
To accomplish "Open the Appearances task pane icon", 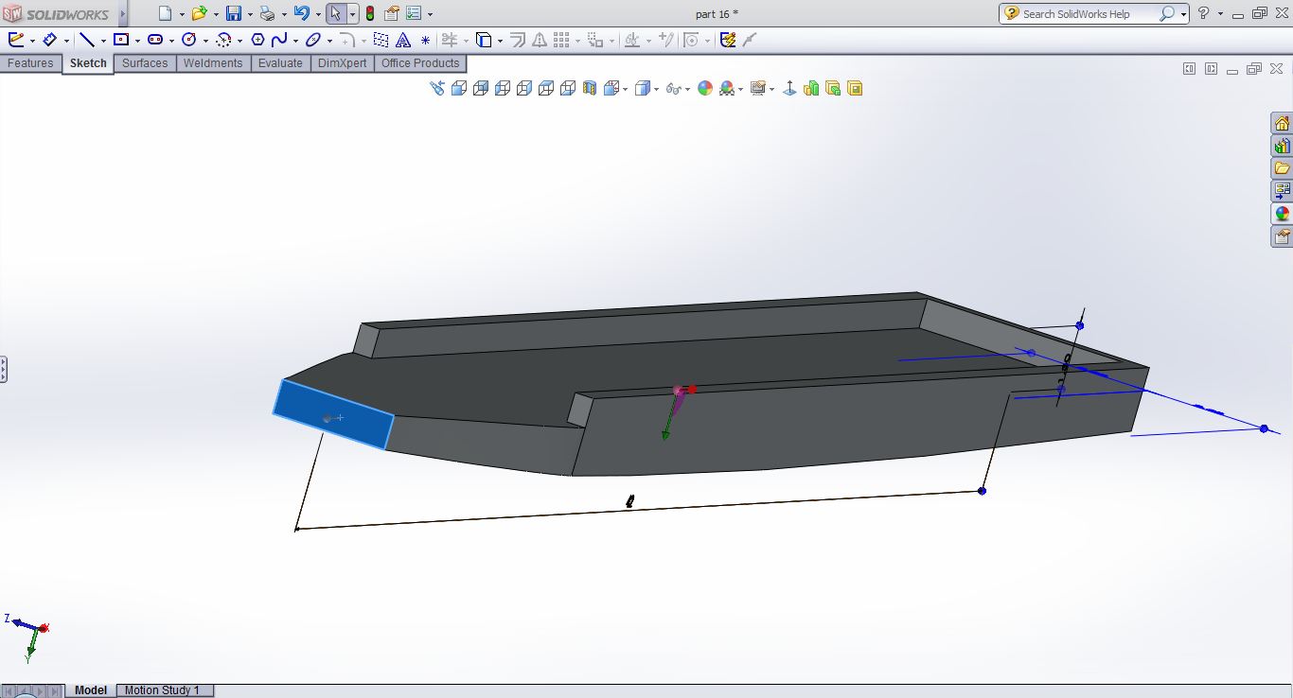I will 1282,214.
